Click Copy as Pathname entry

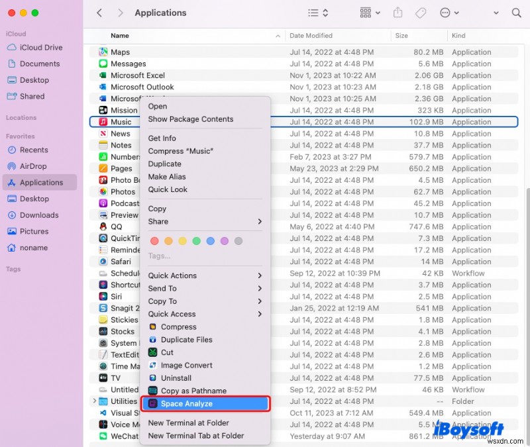coord(205,391)
